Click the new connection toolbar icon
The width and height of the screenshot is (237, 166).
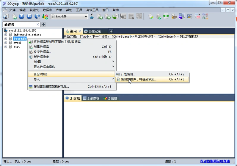(x=6, y=16)
